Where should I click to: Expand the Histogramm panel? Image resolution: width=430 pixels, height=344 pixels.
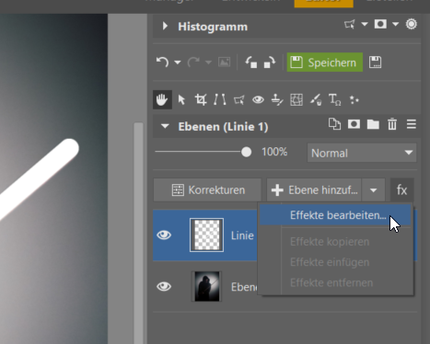[x=165, y=26]
